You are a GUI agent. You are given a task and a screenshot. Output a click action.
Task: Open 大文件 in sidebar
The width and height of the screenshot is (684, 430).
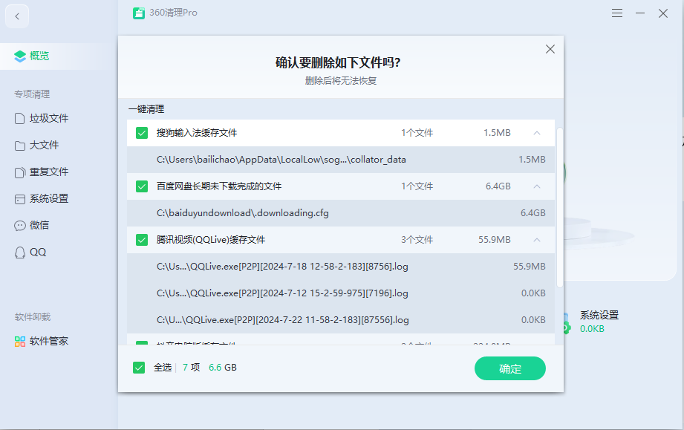pyautogui.click(x=36, y=145)
